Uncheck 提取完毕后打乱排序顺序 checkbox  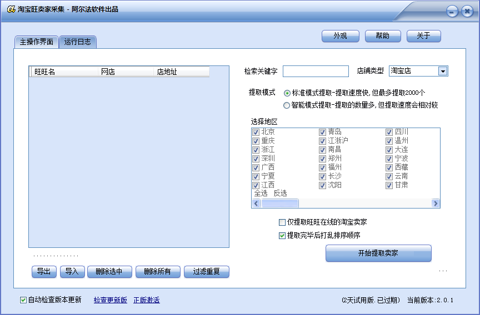(x=282, y=236)
